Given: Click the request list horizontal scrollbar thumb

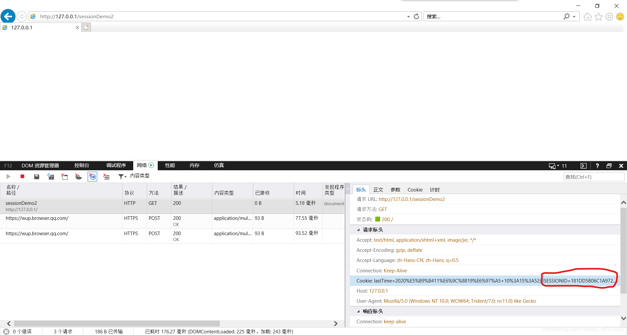Looking at the screenshot, I should (x=117, y=324).
